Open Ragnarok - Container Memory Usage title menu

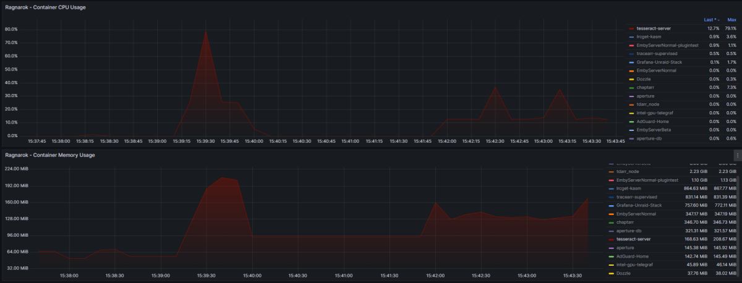click(49, 155)
